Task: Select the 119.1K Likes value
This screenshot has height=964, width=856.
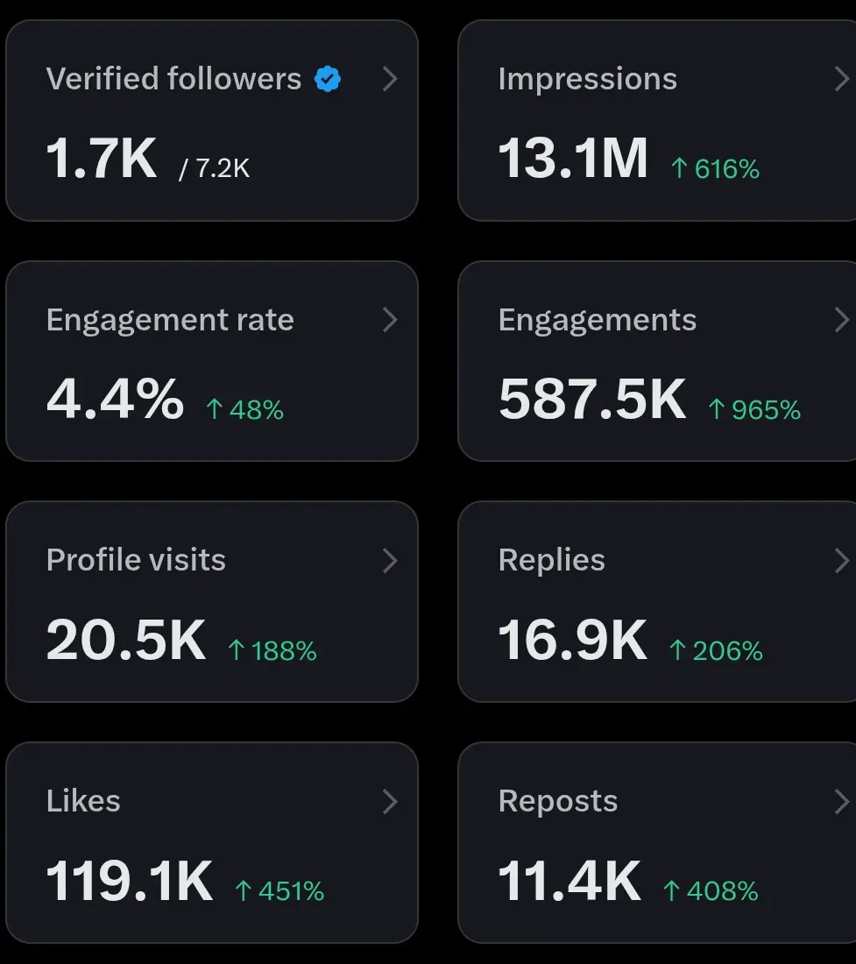Action: click(x=130, y=882)
